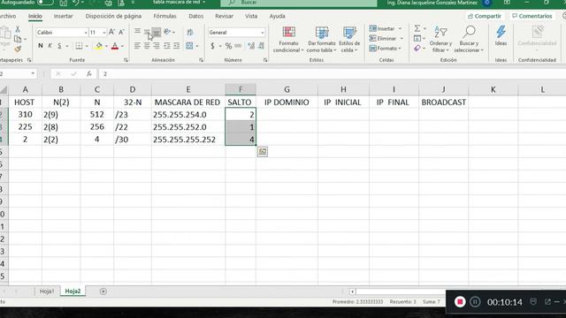Apply bold with the N button
The image size is (566, 318).
tap(41, 46)
